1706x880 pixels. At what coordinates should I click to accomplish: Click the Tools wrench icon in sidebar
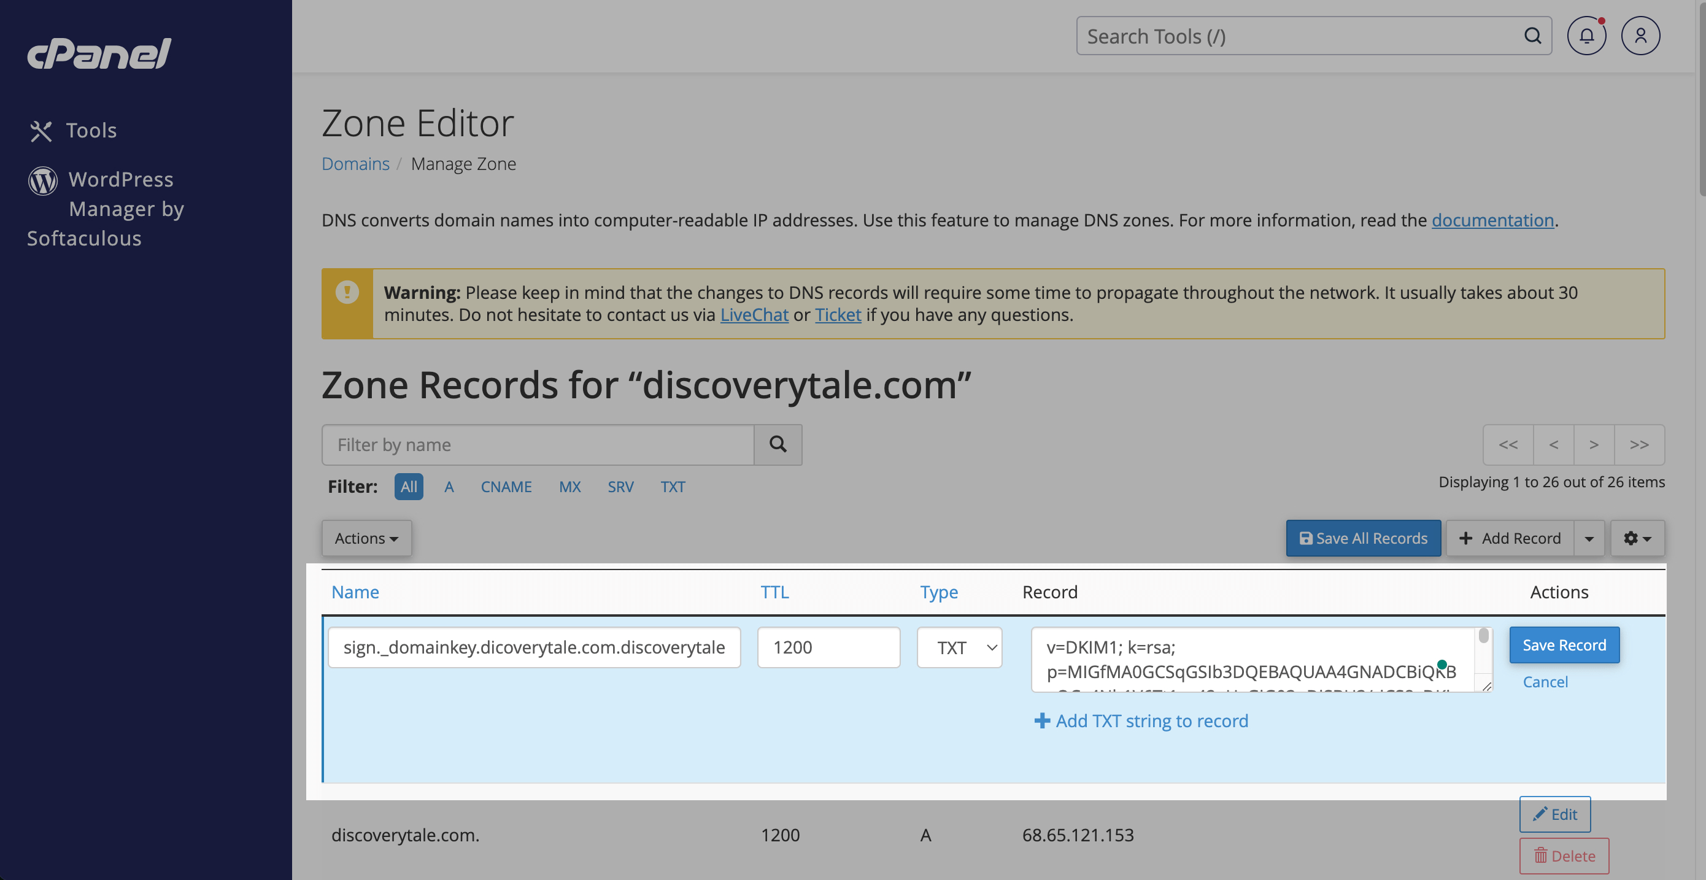41,131
